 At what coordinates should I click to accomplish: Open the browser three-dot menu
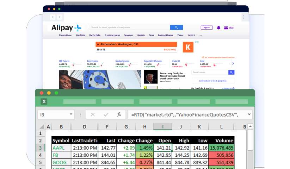pos(243,17)
